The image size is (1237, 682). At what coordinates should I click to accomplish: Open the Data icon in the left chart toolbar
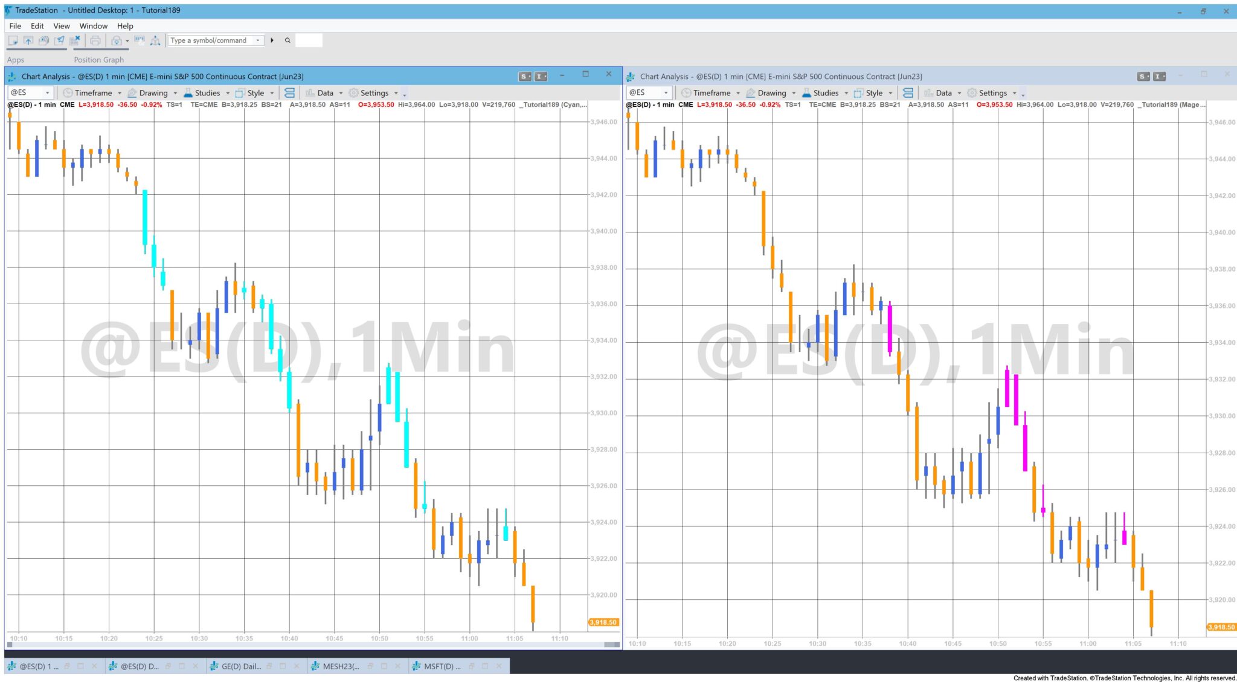point(310,92)
